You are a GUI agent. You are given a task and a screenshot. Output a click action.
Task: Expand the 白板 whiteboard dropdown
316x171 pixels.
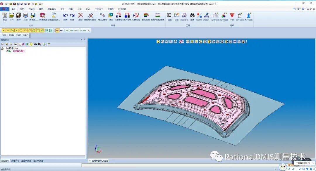[x=176, y=22]
